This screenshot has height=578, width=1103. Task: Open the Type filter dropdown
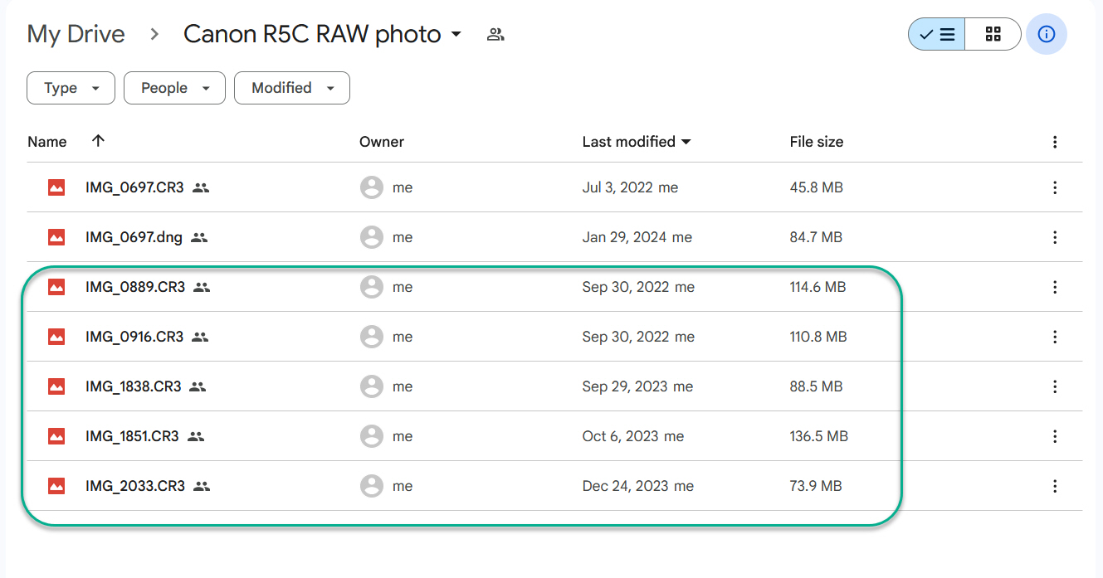[x=71, y=88]
